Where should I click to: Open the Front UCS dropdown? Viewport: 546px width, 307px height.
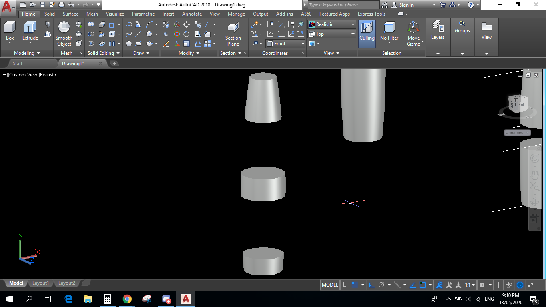285,44
